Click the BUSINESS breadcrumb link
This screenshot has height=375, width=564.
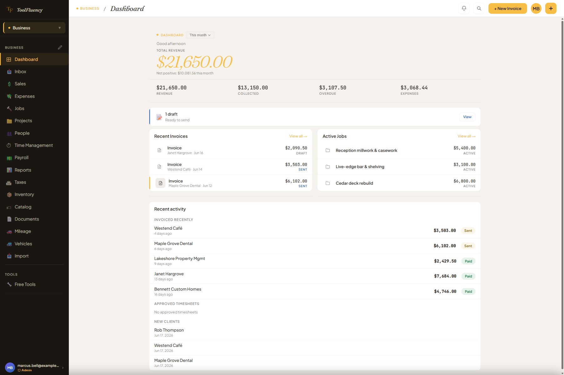coord(90,8)
